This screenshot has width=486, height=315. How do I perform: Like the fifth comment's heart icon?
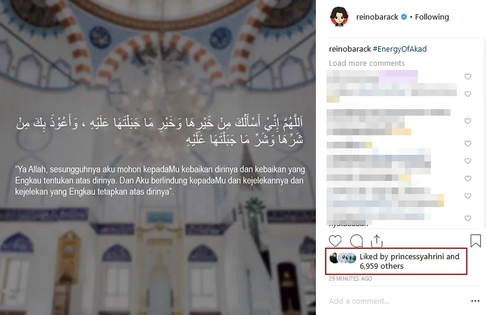[468, 161]
